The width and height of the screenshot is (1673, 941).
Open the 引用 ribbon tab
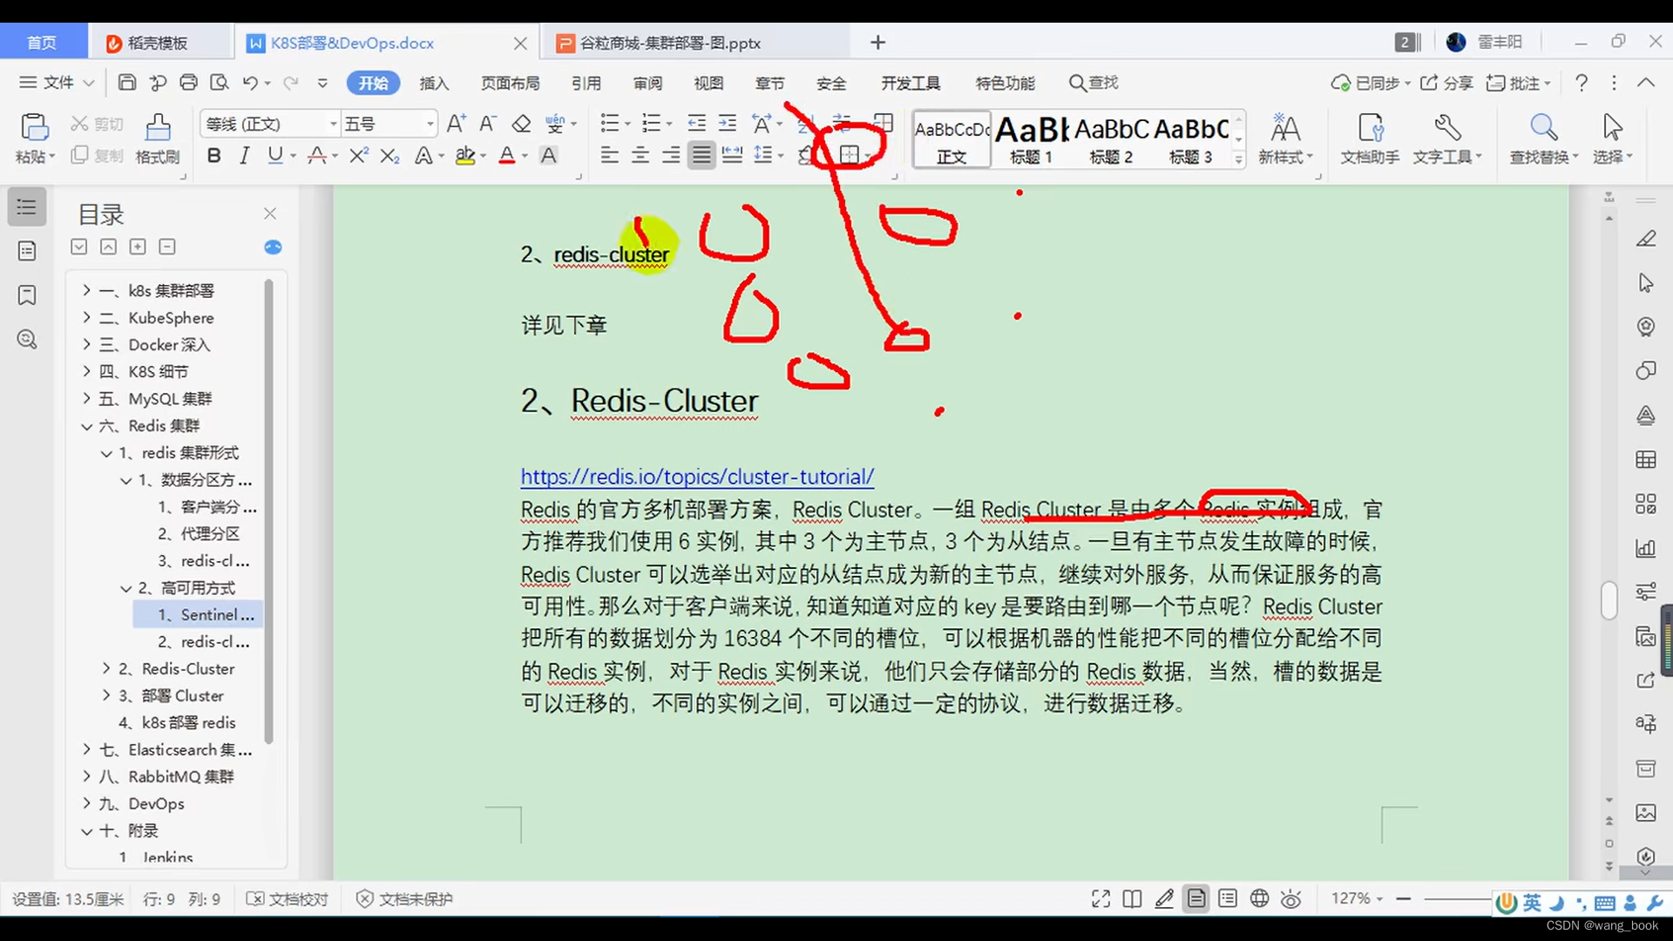[586, 83]
